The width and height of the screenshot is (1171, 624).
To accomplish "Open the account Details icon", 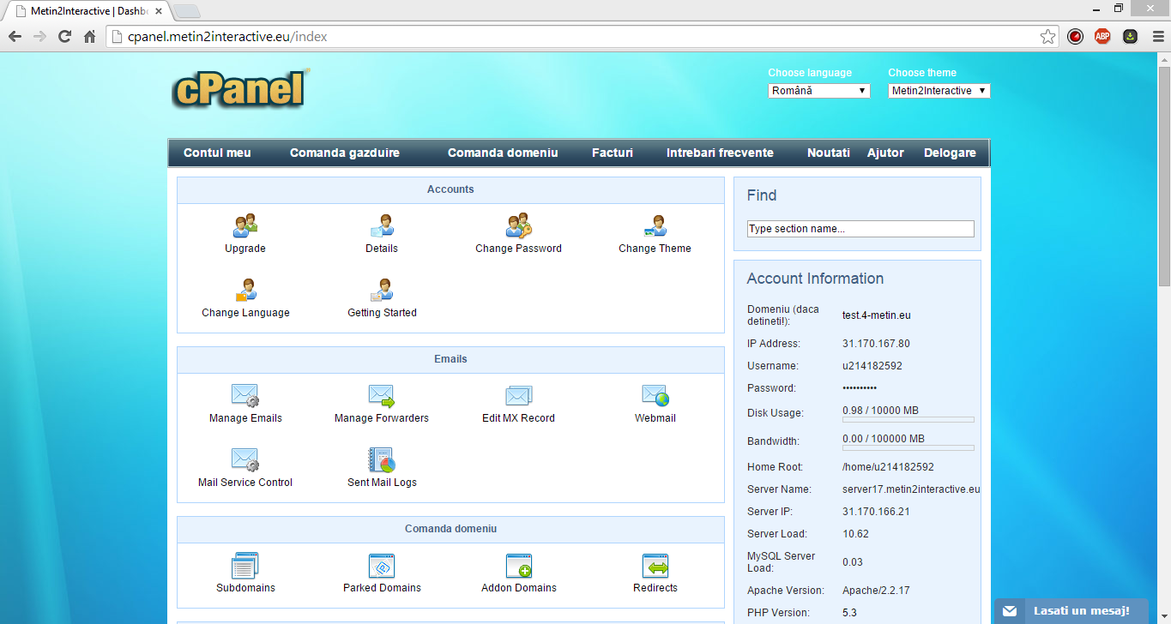I will (382, 226).
